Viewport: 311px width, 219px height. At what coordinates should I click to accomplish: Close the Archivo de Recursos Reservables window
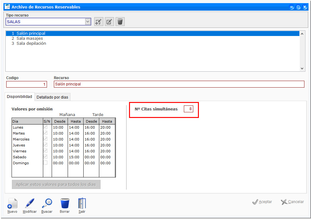[x=305, y=7]
